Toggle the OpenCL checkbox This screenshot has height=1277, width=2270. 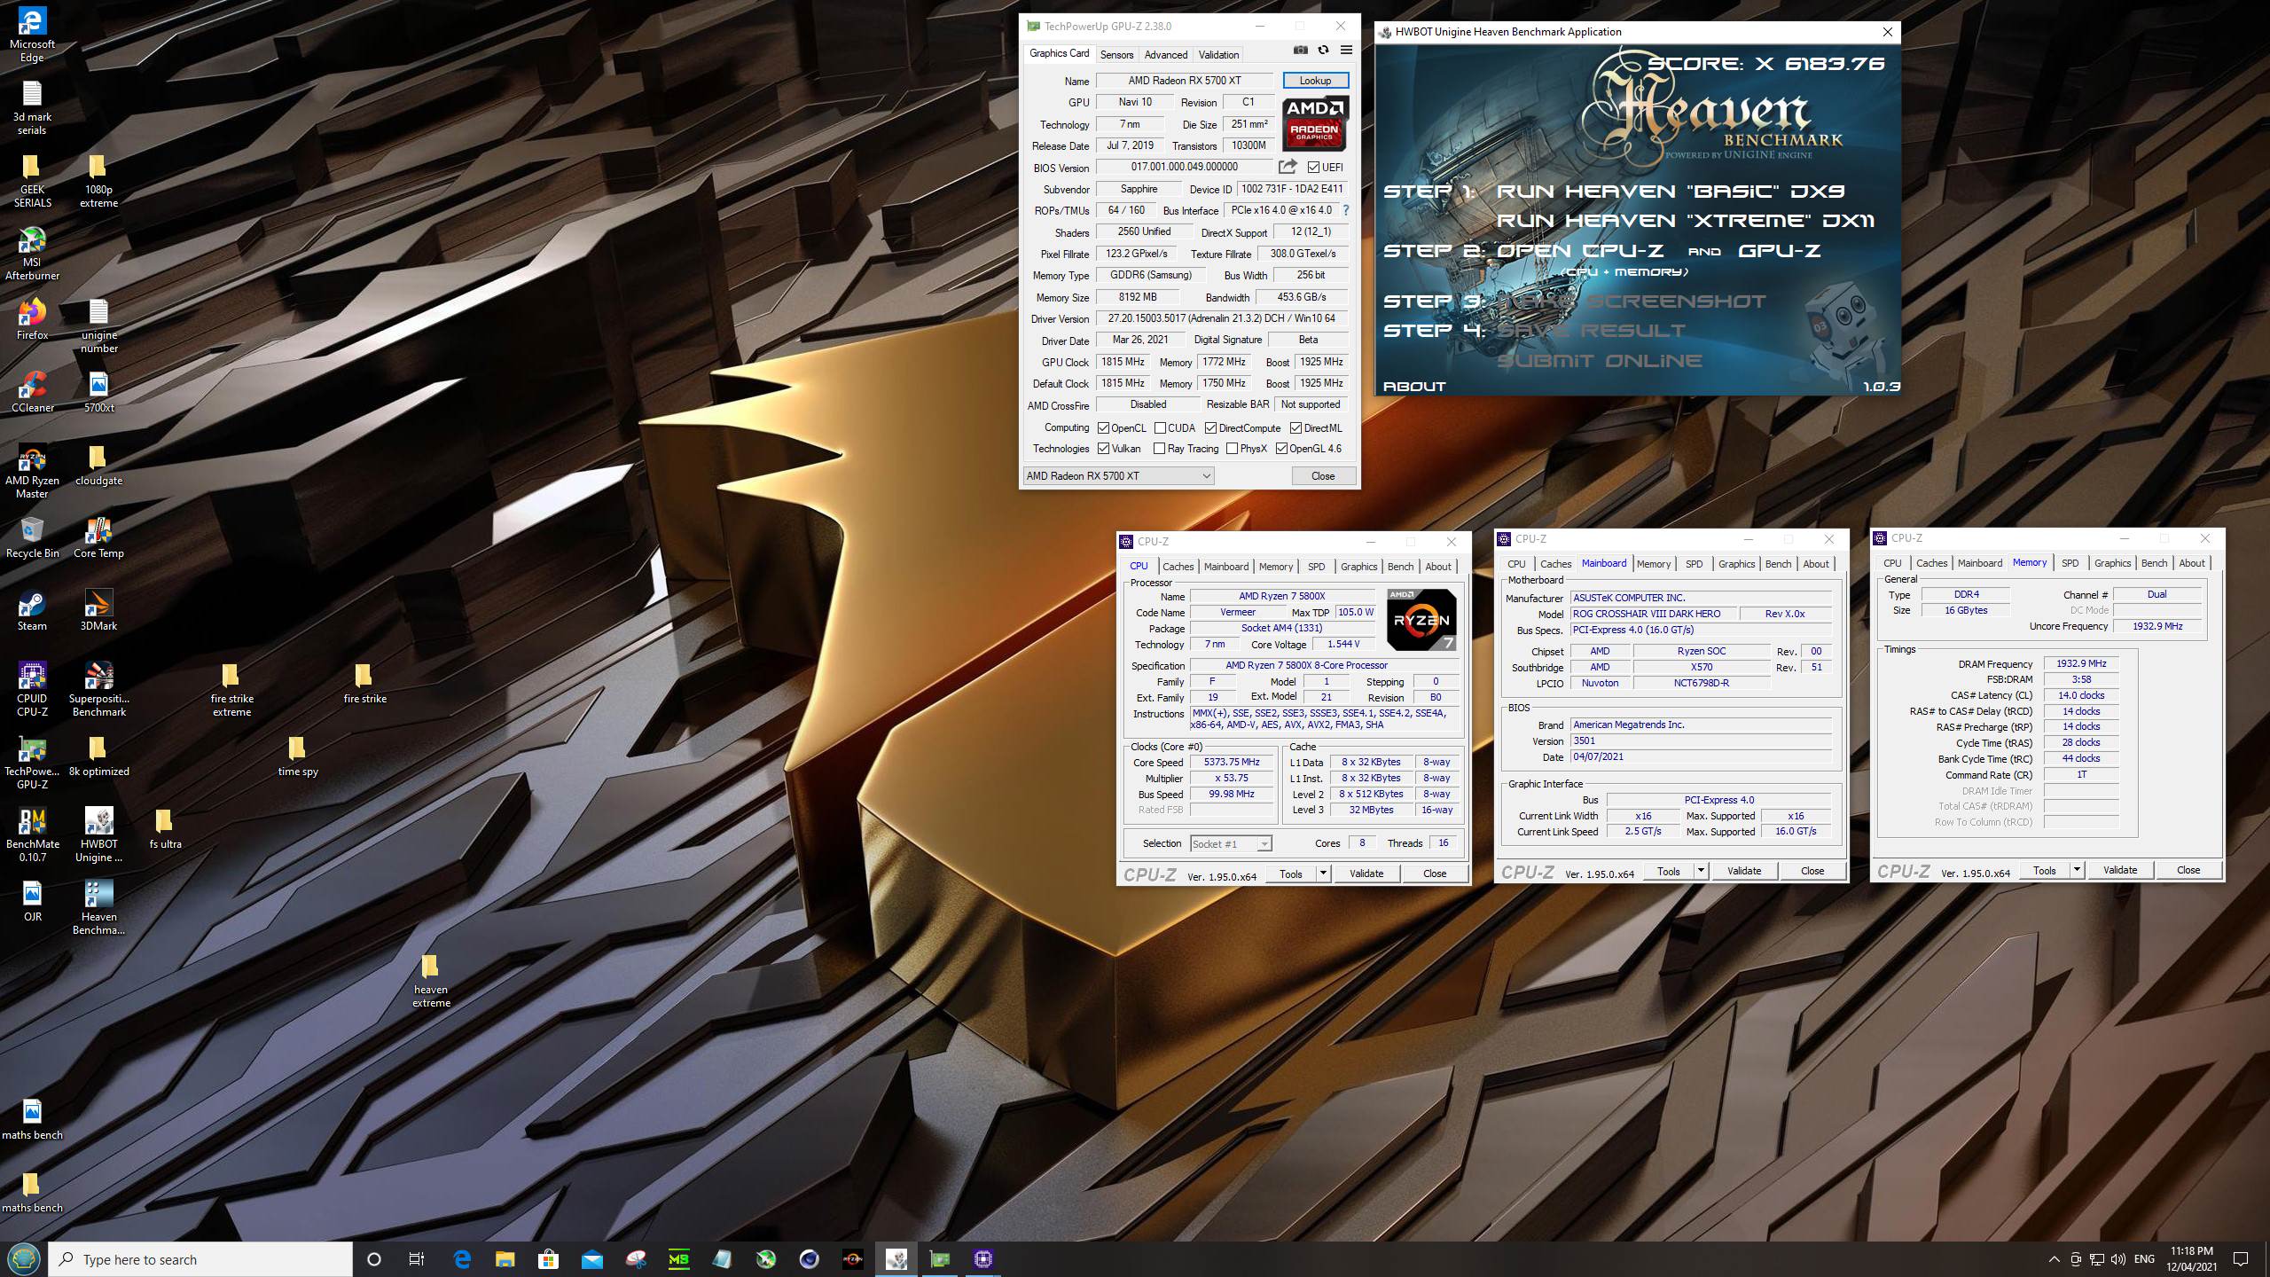(1104, 428)
